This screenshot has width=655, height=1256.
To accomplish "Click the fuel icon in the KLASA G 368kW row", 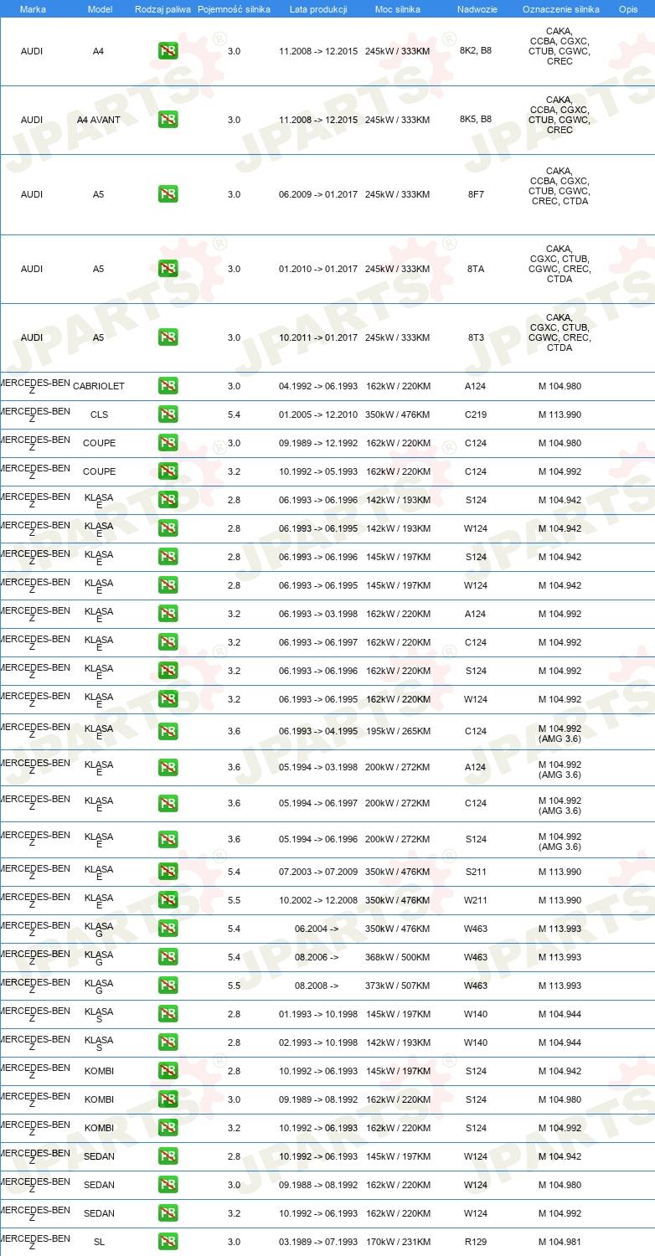I will click(x=168, y=957).
